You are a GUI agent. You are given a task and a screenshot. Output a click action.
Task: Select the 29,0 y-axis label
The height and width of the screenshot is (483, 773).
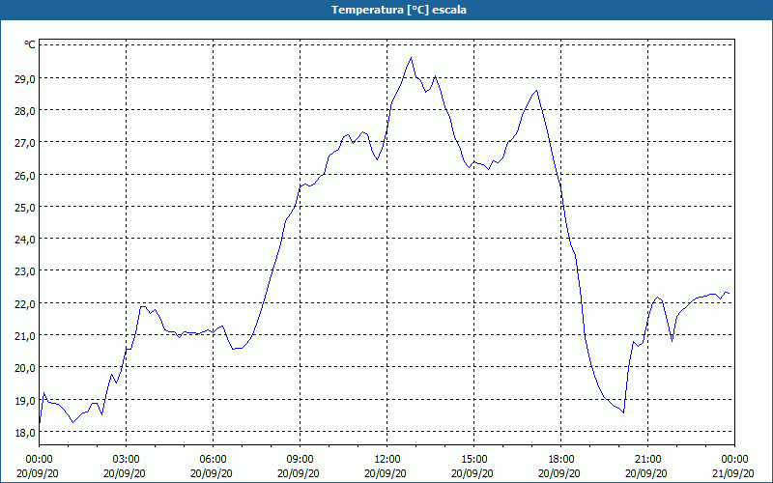point(26,79)
